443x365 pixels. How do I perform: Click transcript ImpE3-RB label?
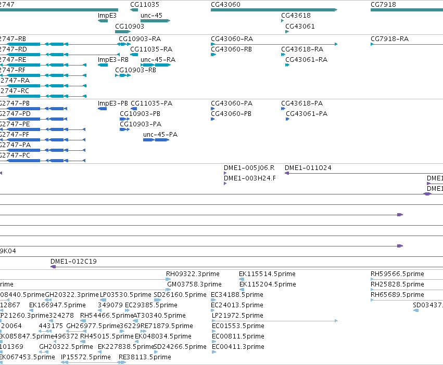tap(113, 60)
